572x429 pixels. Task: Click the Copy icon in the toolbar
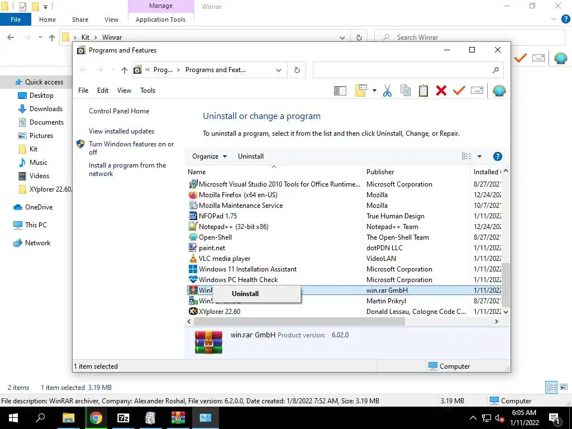406,90
